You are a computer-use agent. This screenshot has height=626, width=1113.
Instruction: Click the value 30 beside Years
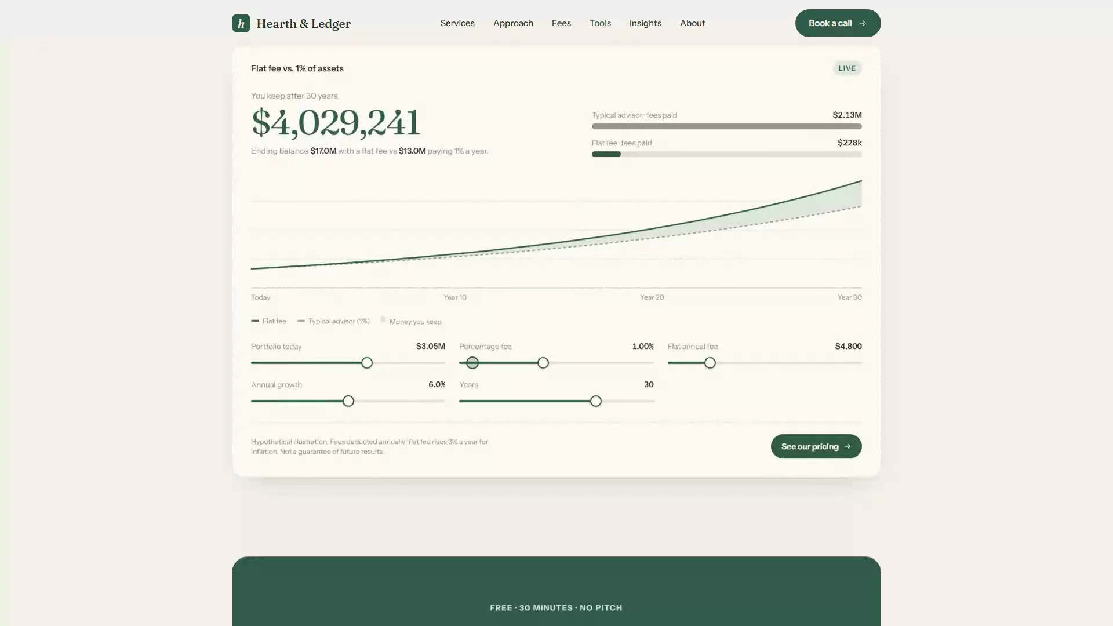click(x=649, y=384)
